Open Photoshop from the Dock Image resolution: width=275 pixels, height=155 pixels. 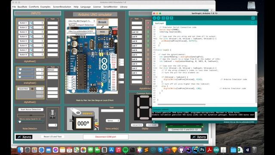click(x=202, y=150)
